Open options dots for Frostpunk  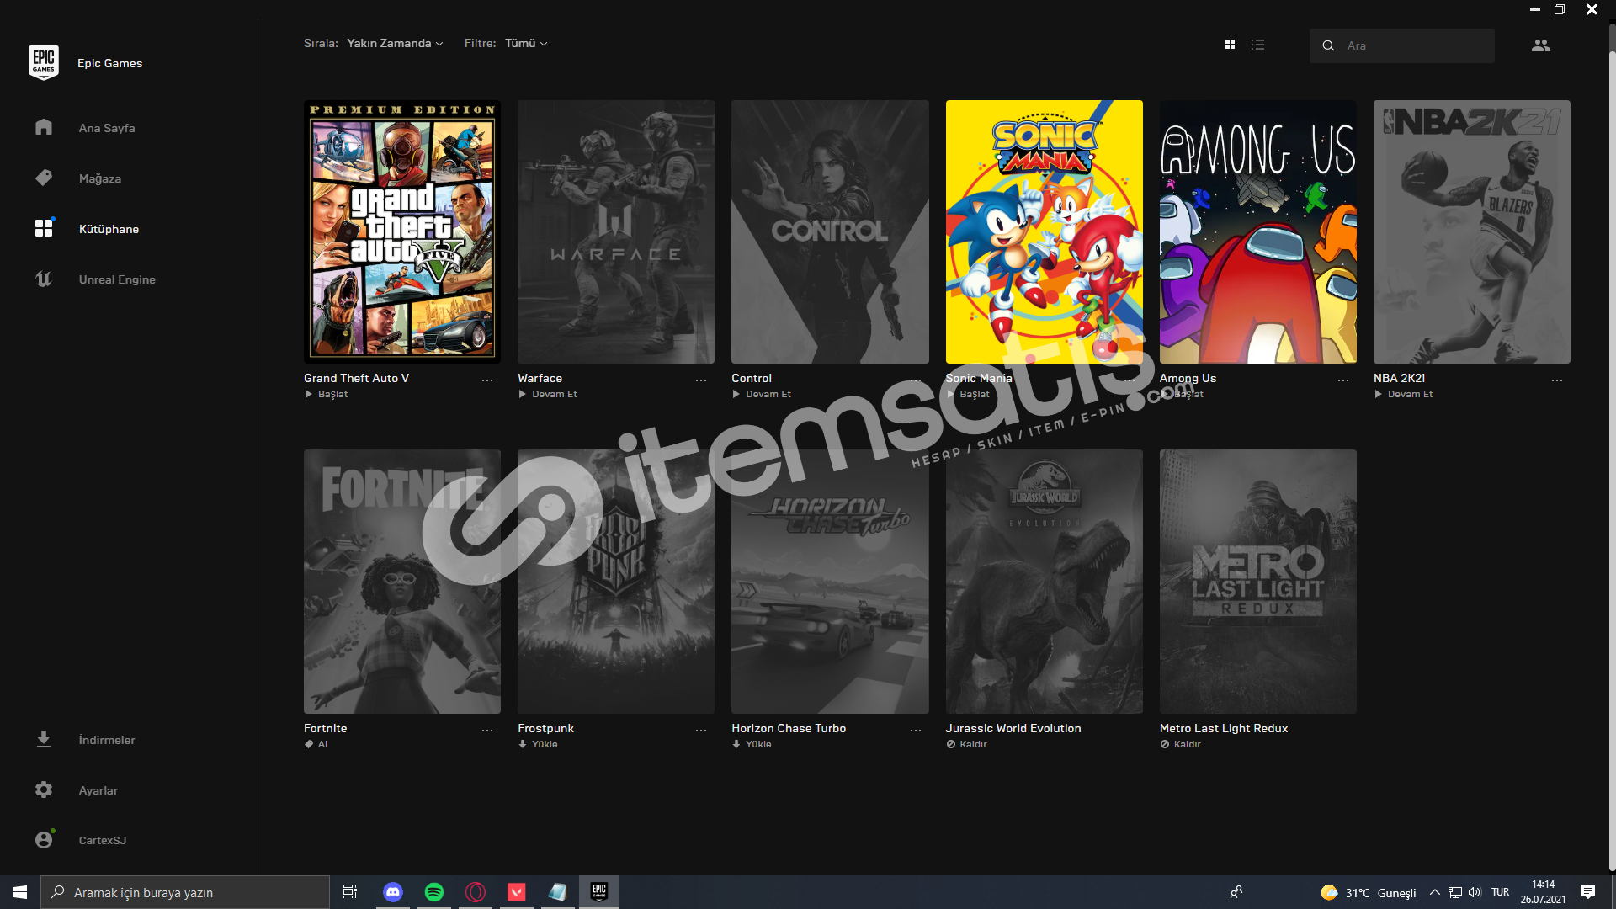(x=701, y=731)
